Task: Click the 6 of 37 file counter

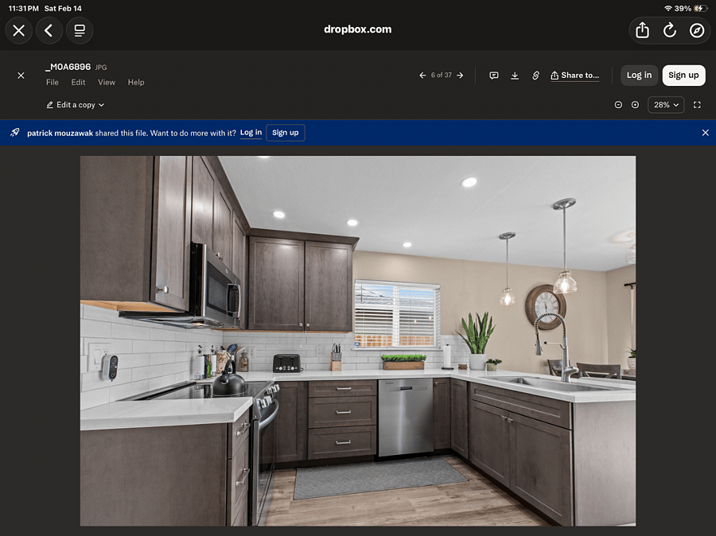Action: [441, 76]
